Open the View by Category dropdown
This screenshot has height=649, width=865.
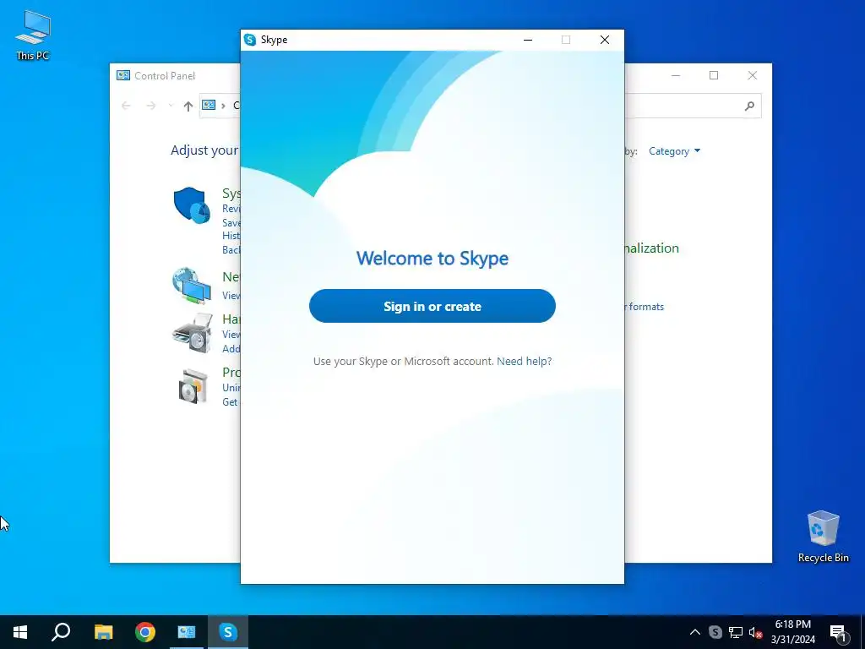click(x=674, y=151)
